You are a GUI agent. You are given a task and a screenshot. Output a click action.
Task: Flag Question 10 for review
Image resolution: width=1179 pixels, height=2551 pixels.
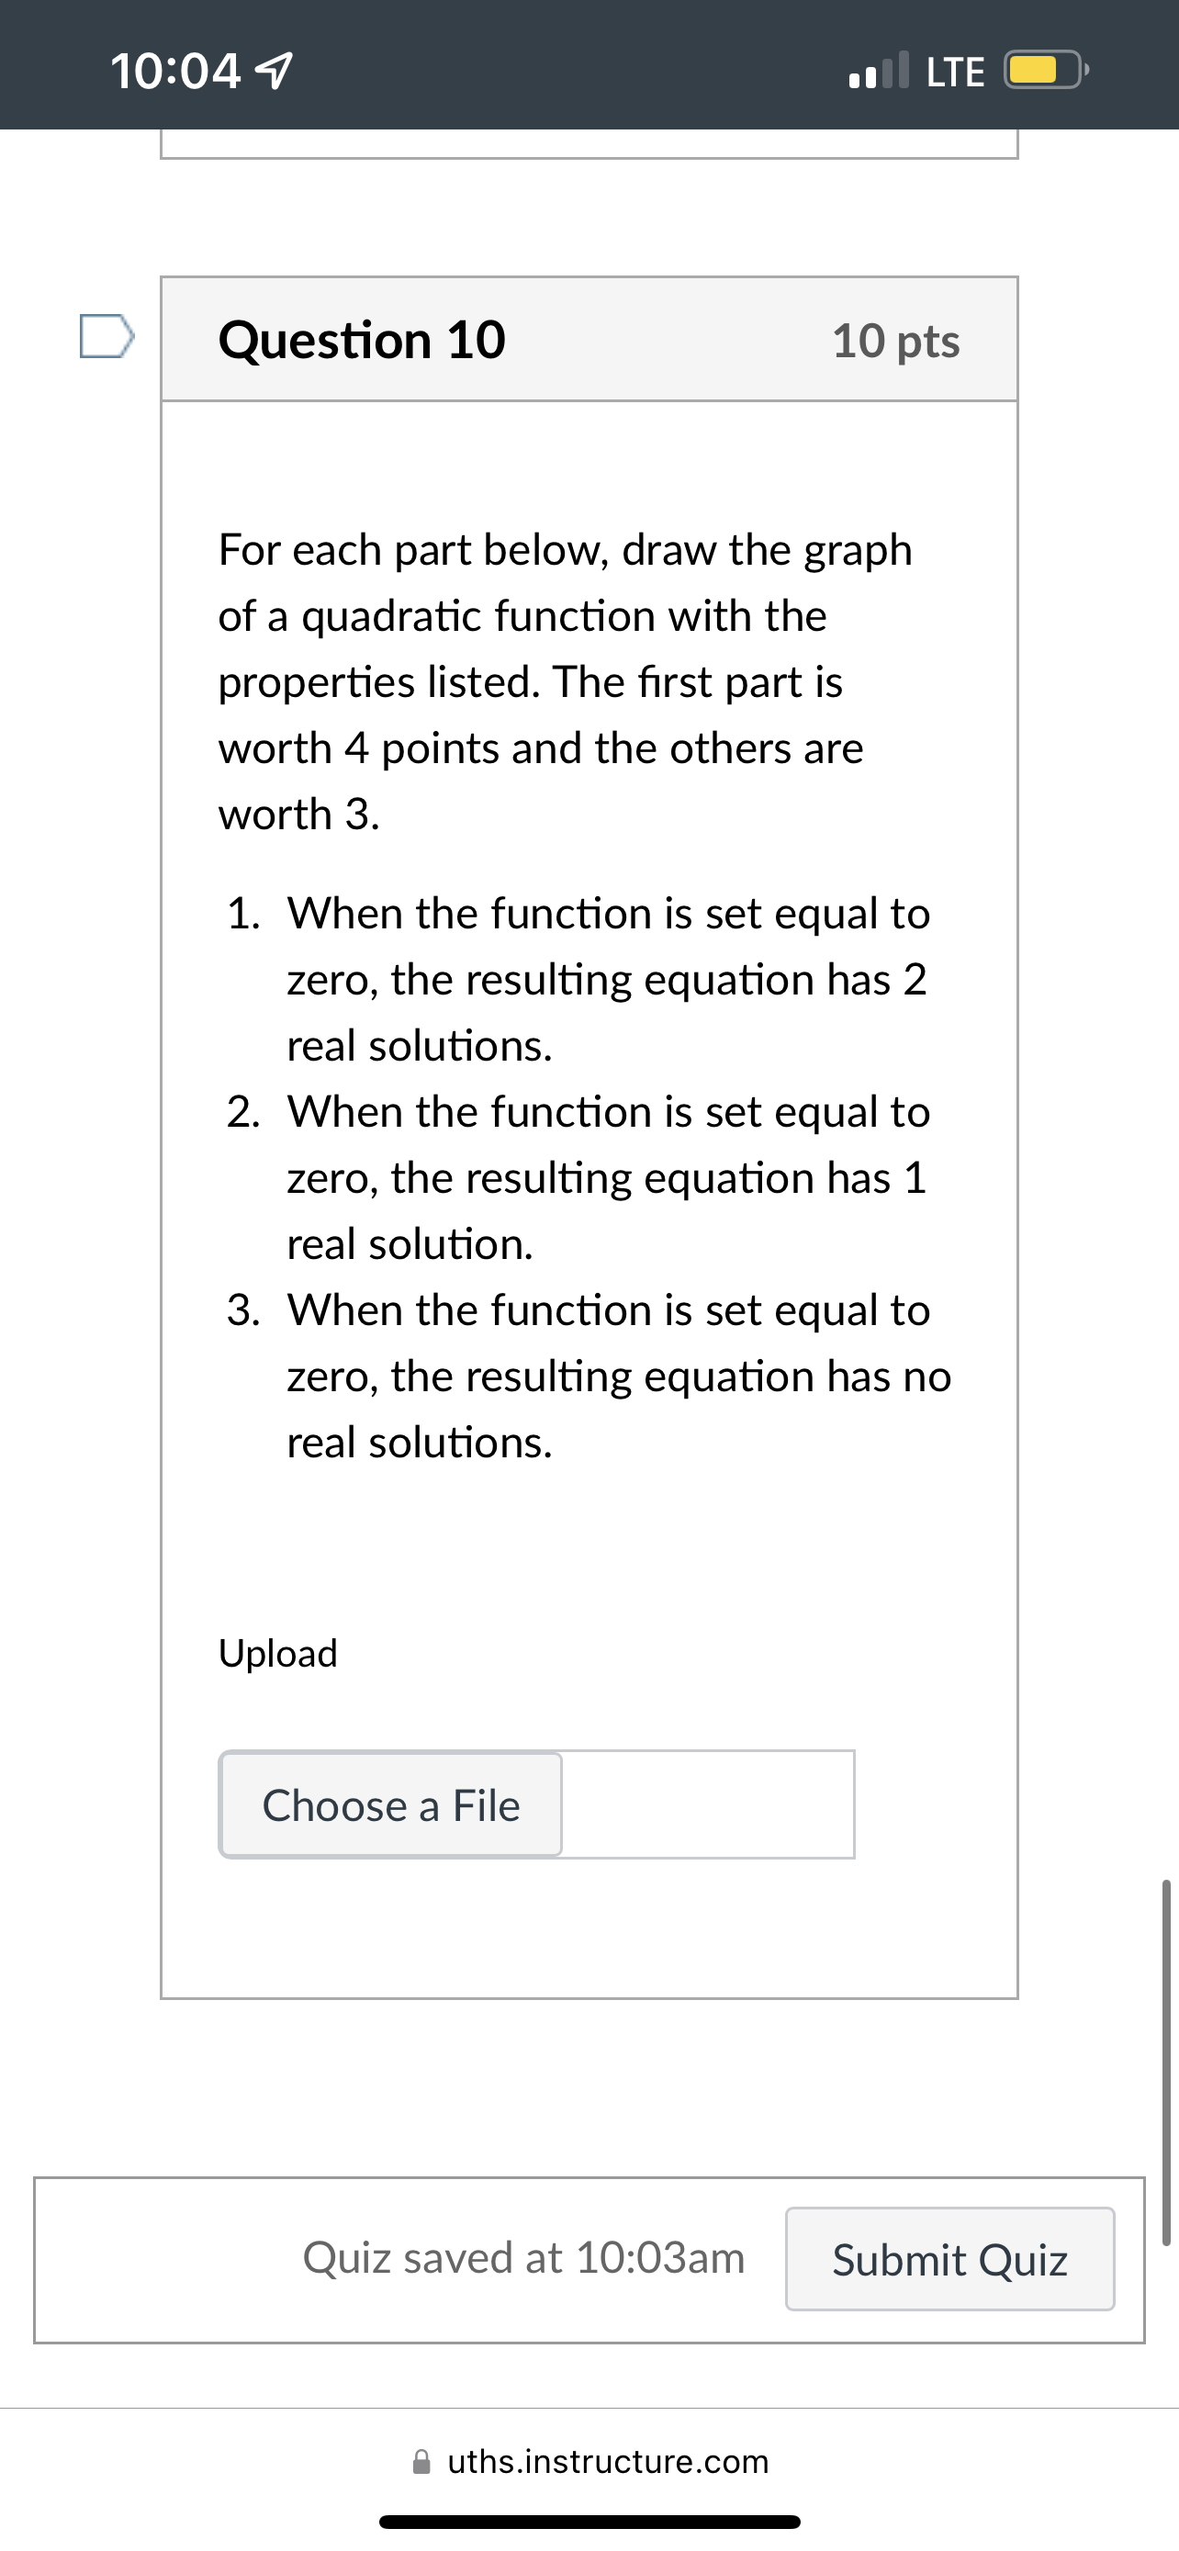(106, 336)
